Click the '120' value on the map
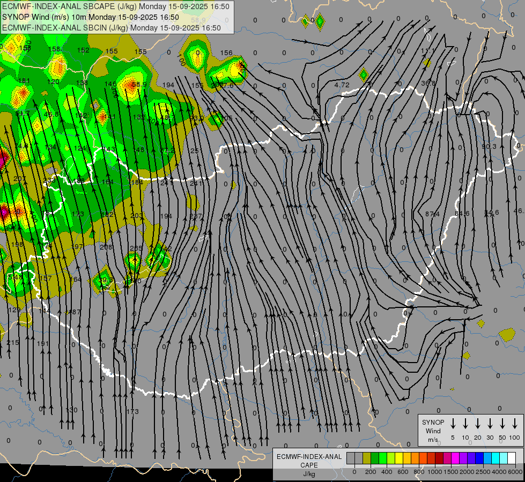 coord(53,81)
